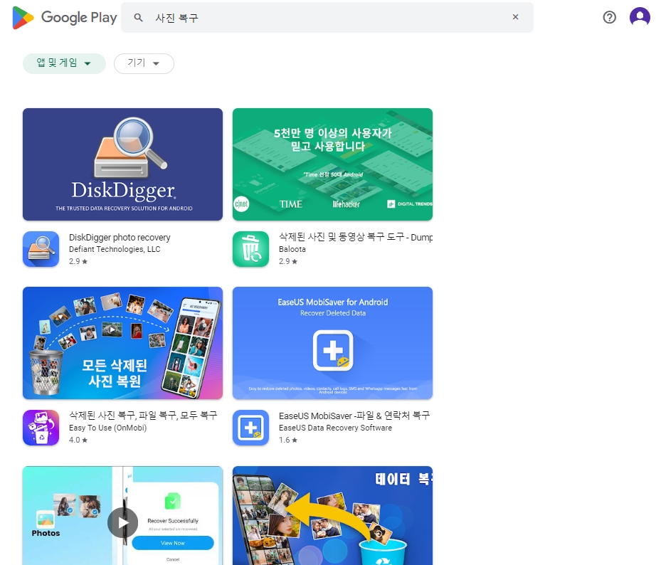Click the search box containing 사진 복구

(327, 18)
